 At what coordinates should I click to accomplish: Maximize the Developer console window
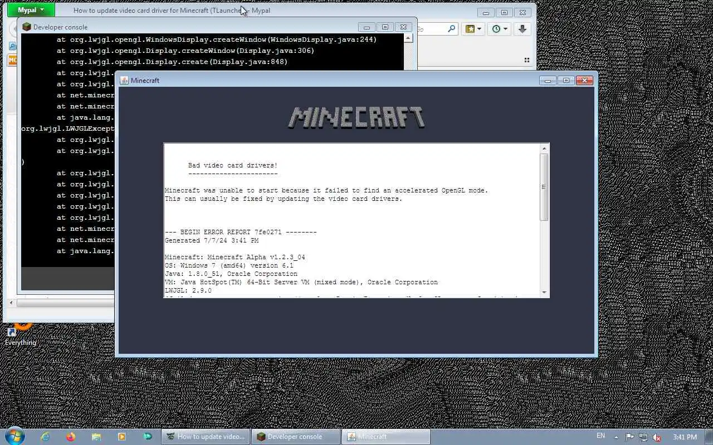pos(385,27)
